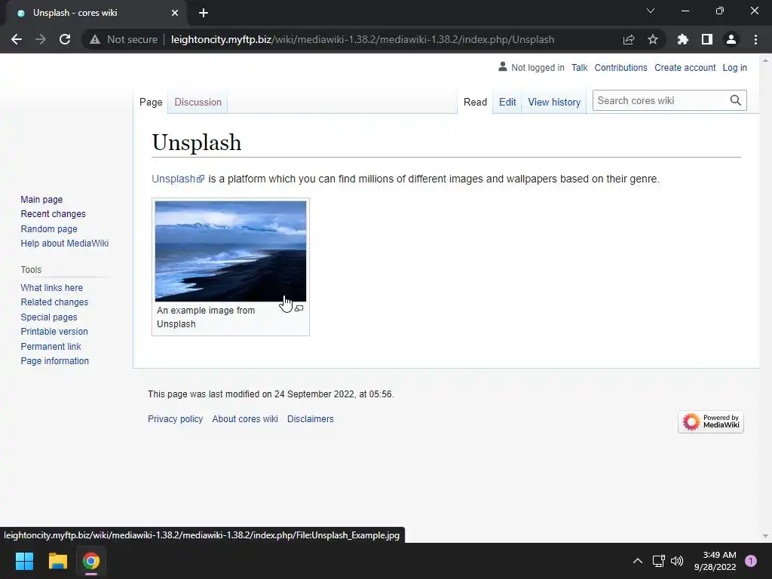The height and width of the screenshot is (579, 772).
Task: Open Recent changes
Action: click(54, 213)
